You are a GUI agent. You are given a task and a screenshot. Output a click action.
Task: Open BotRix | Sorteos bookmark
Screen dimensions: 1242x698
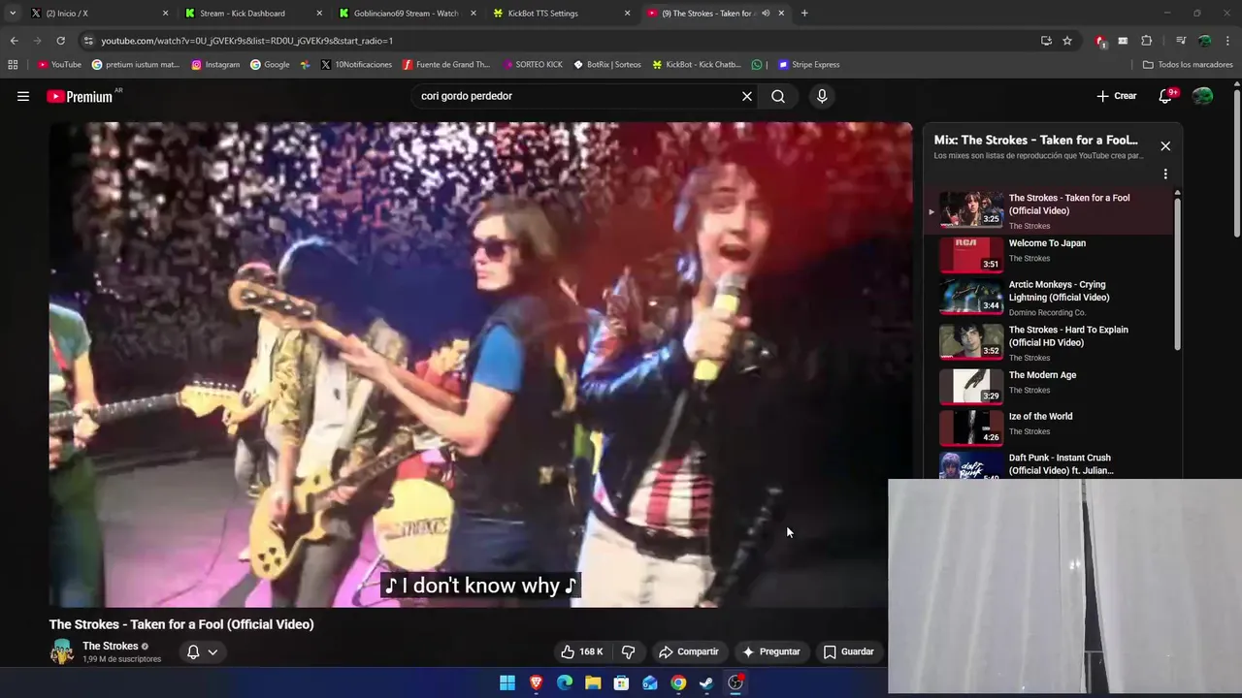[x=607, y=65]
